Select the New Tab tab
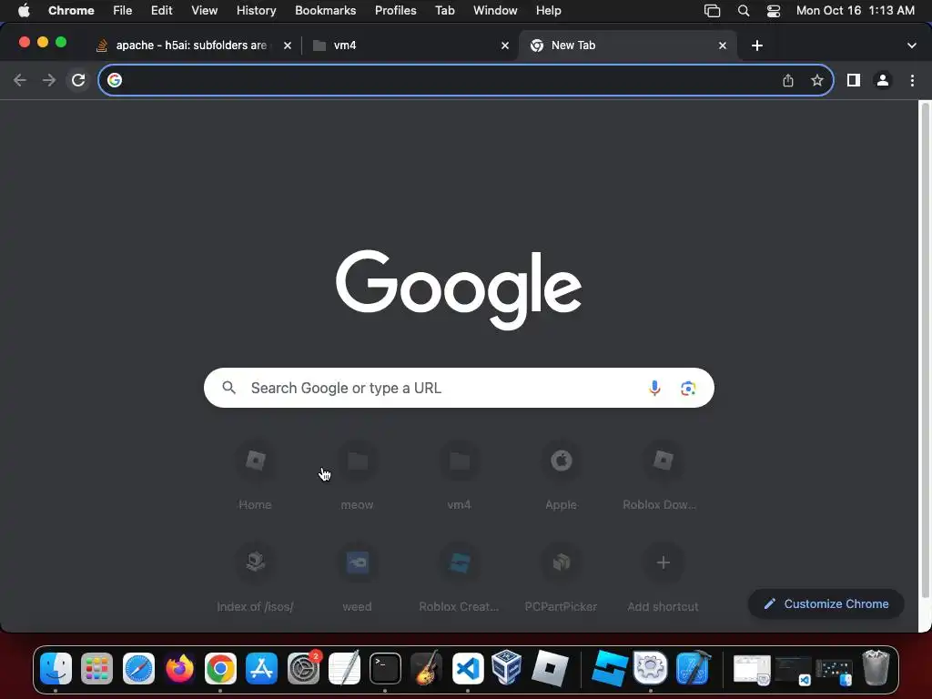 coord(628,46)
